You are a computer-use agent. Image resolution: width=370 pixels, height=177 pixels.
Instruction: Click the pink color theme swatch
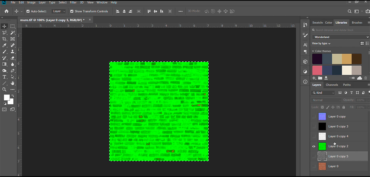(x=317, y=70)
